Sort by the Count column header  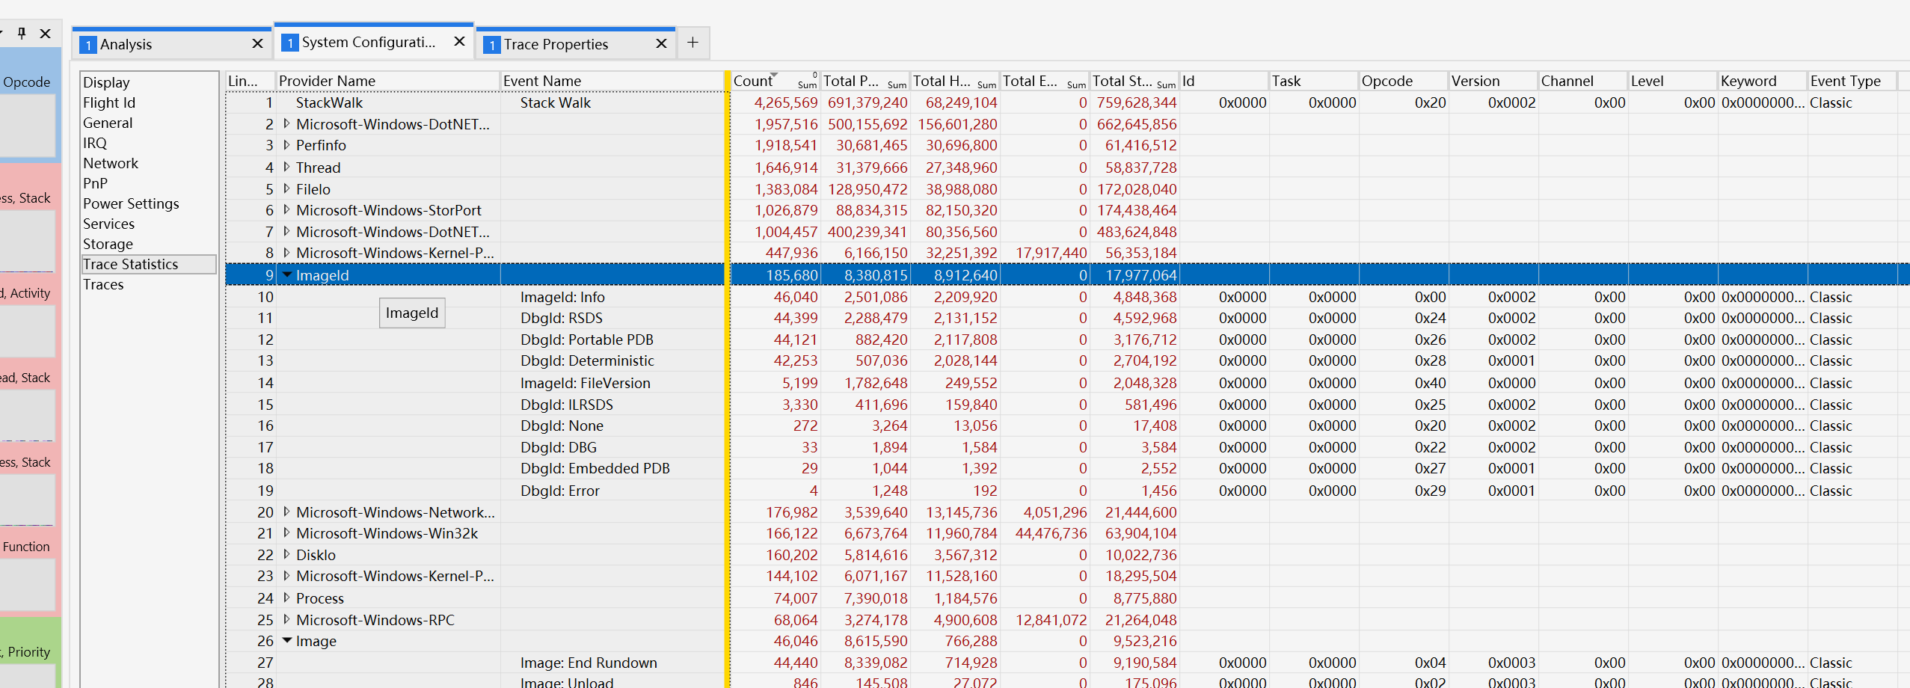point(775,81)
